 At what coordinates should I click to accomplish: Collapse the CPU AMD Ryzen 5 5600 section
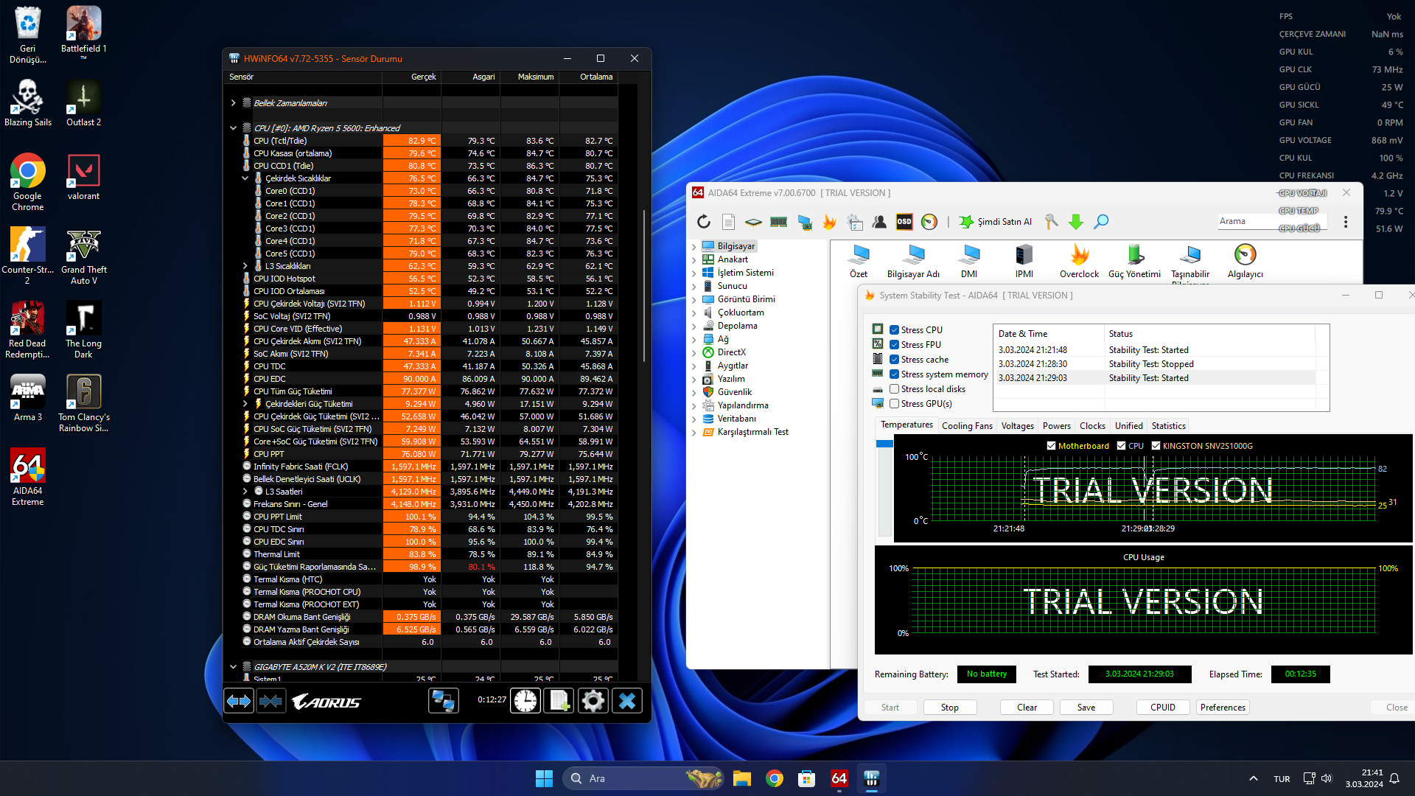[x=233, y=128]
